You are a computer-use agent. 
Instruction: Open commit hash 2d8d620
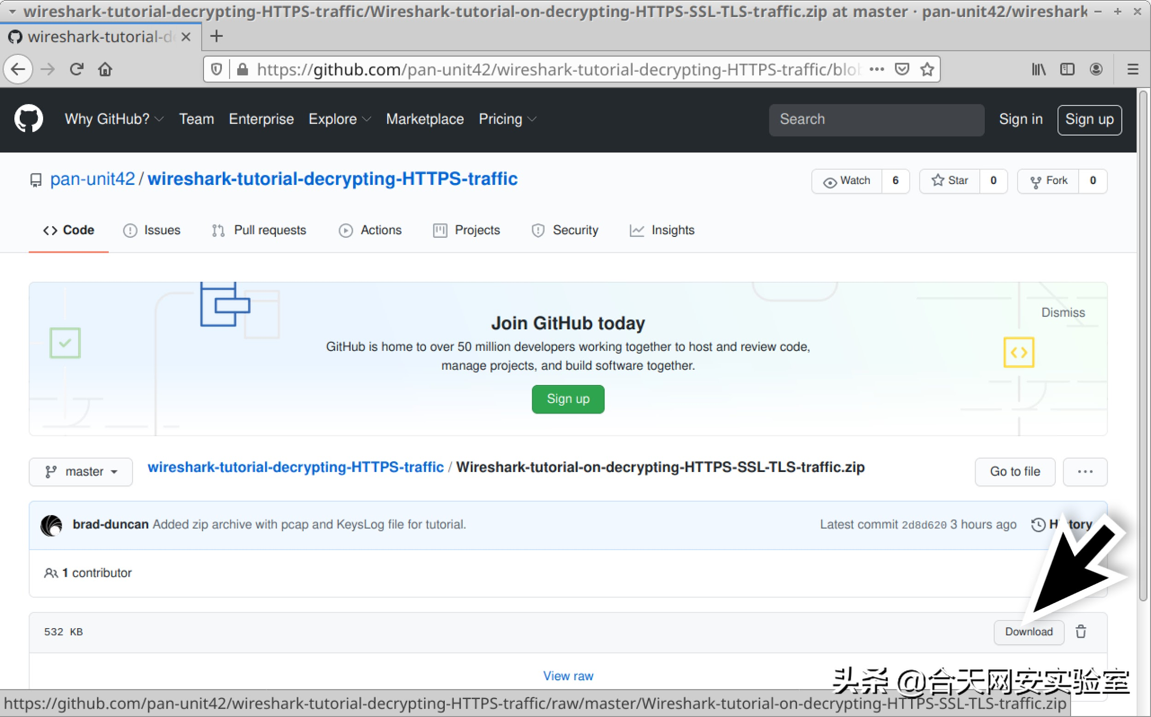coord(924,525)
